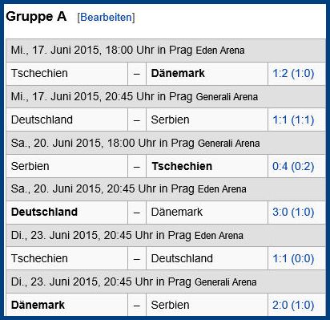This screenshot has height=320, width=330.
Task: Select the 17. Juni 18:00 Eden Arena row
Action: 166,51
